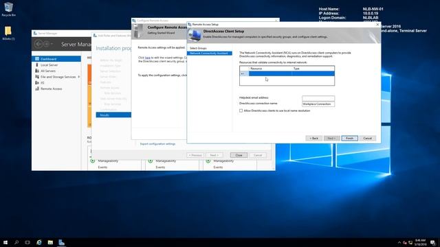440x247 pixels.
Task: Click DirectAccess connection name field
Action: (x=318, y=104)
